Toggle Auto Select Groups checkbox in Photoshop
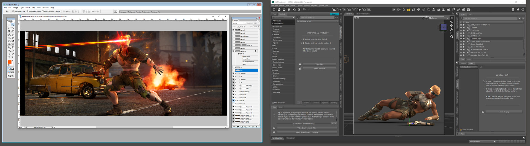This screenshot has width=530, height=146. pyautogui.click(x=28, y=12)
